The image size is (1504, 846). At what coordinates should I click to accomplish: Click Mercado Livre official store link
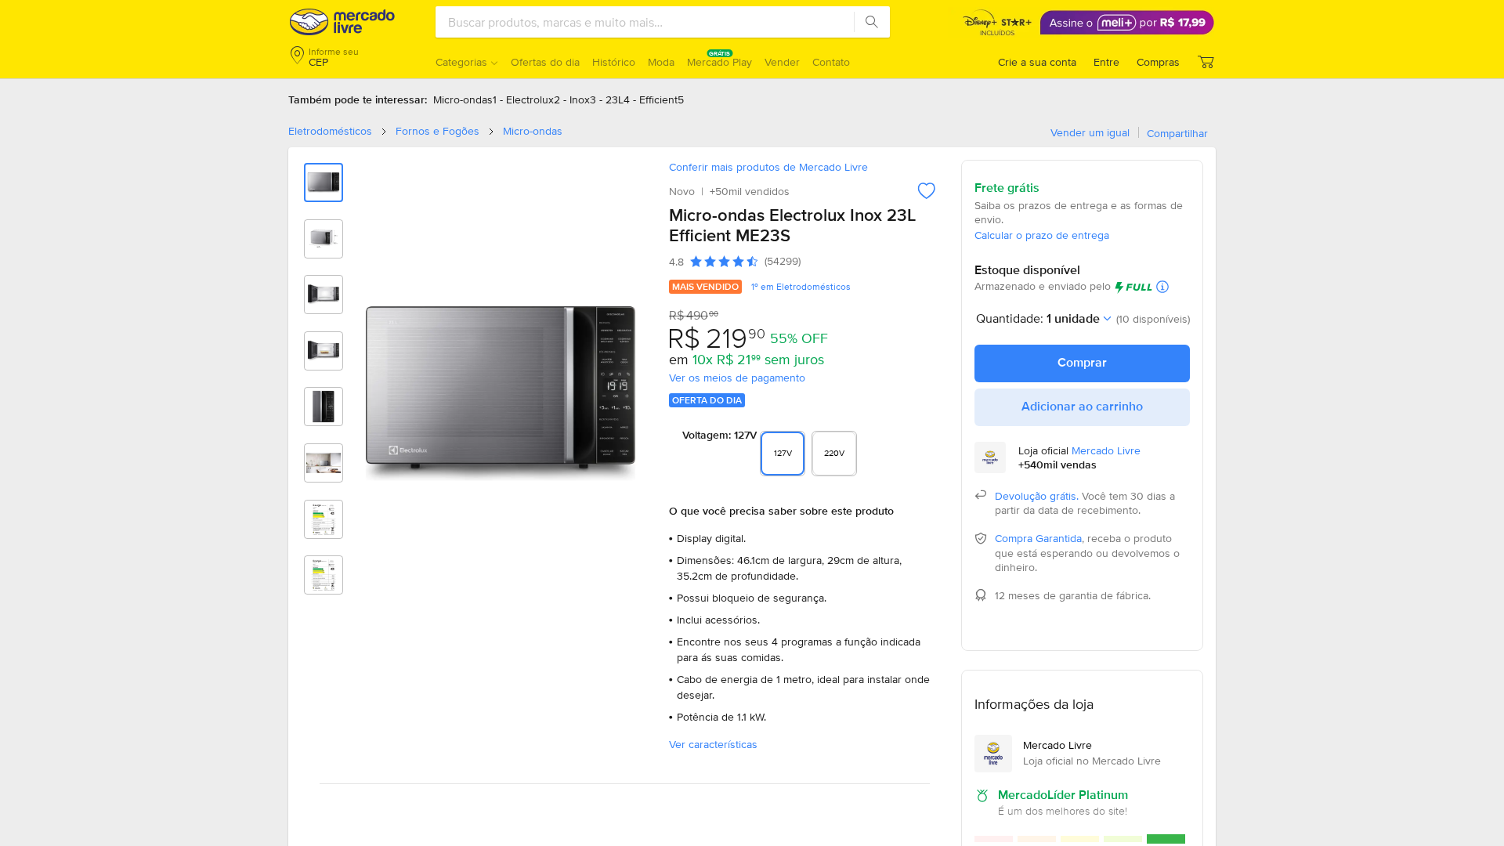click(x=1105, y=451)
